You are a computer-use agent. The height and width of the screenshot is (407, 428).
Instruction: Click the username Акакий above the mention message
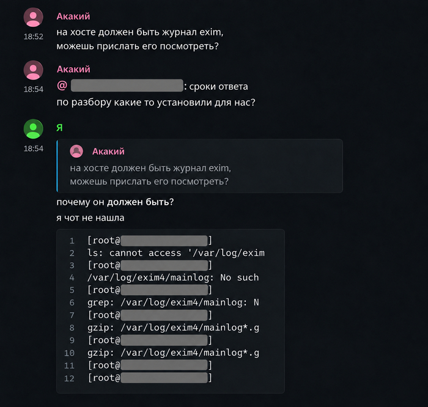[x=73, y=69]
